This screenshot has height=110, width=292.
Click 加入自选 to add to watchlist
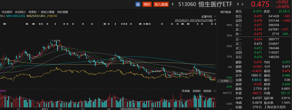161,4
